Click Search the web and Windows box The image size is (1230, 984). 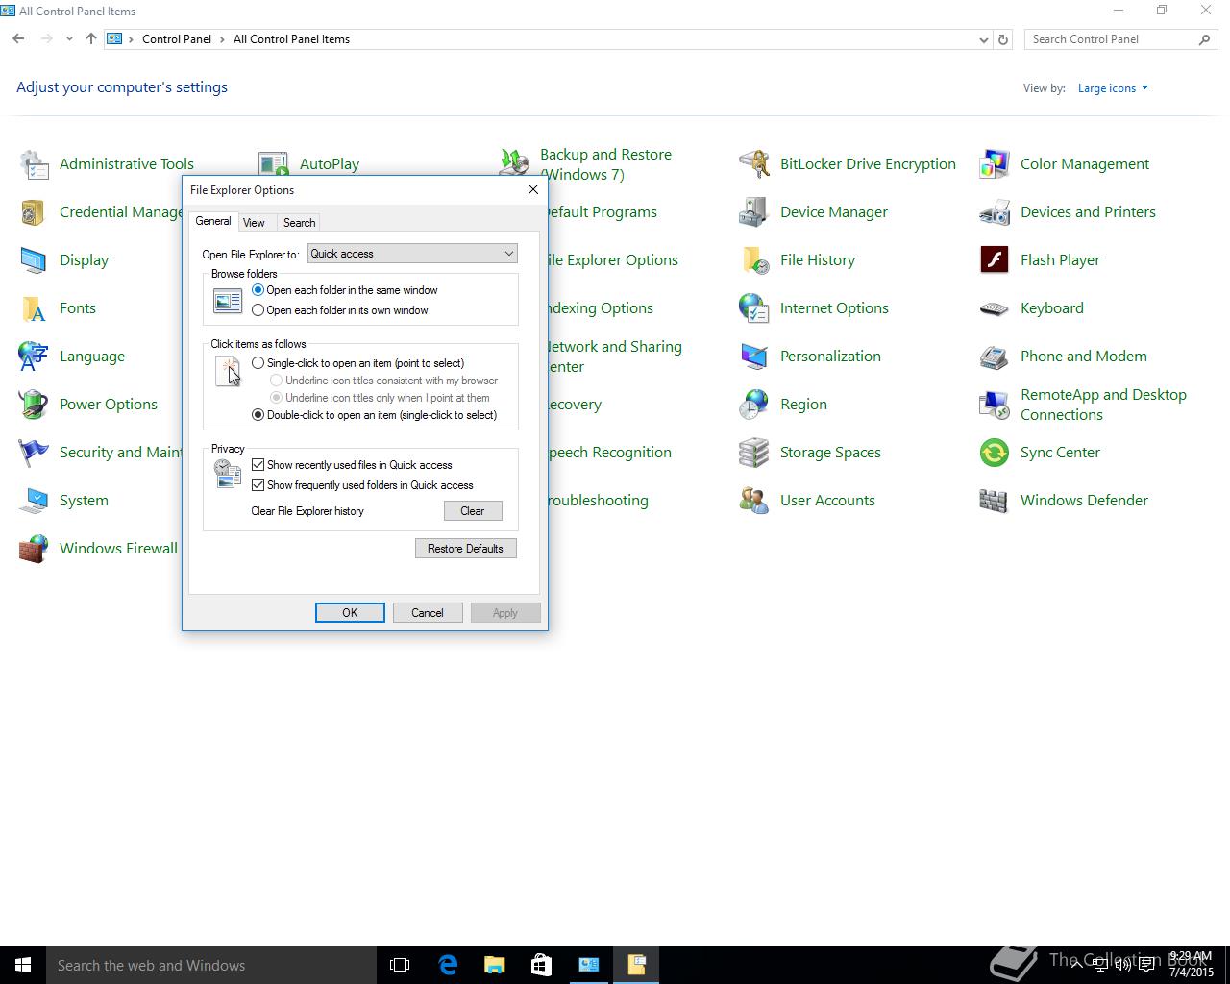[x=211, y=965]
